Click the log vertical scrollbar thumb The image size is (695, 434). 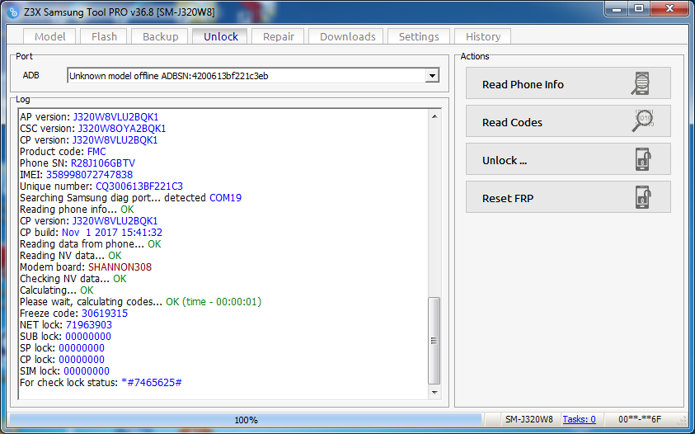pos(434,341)
